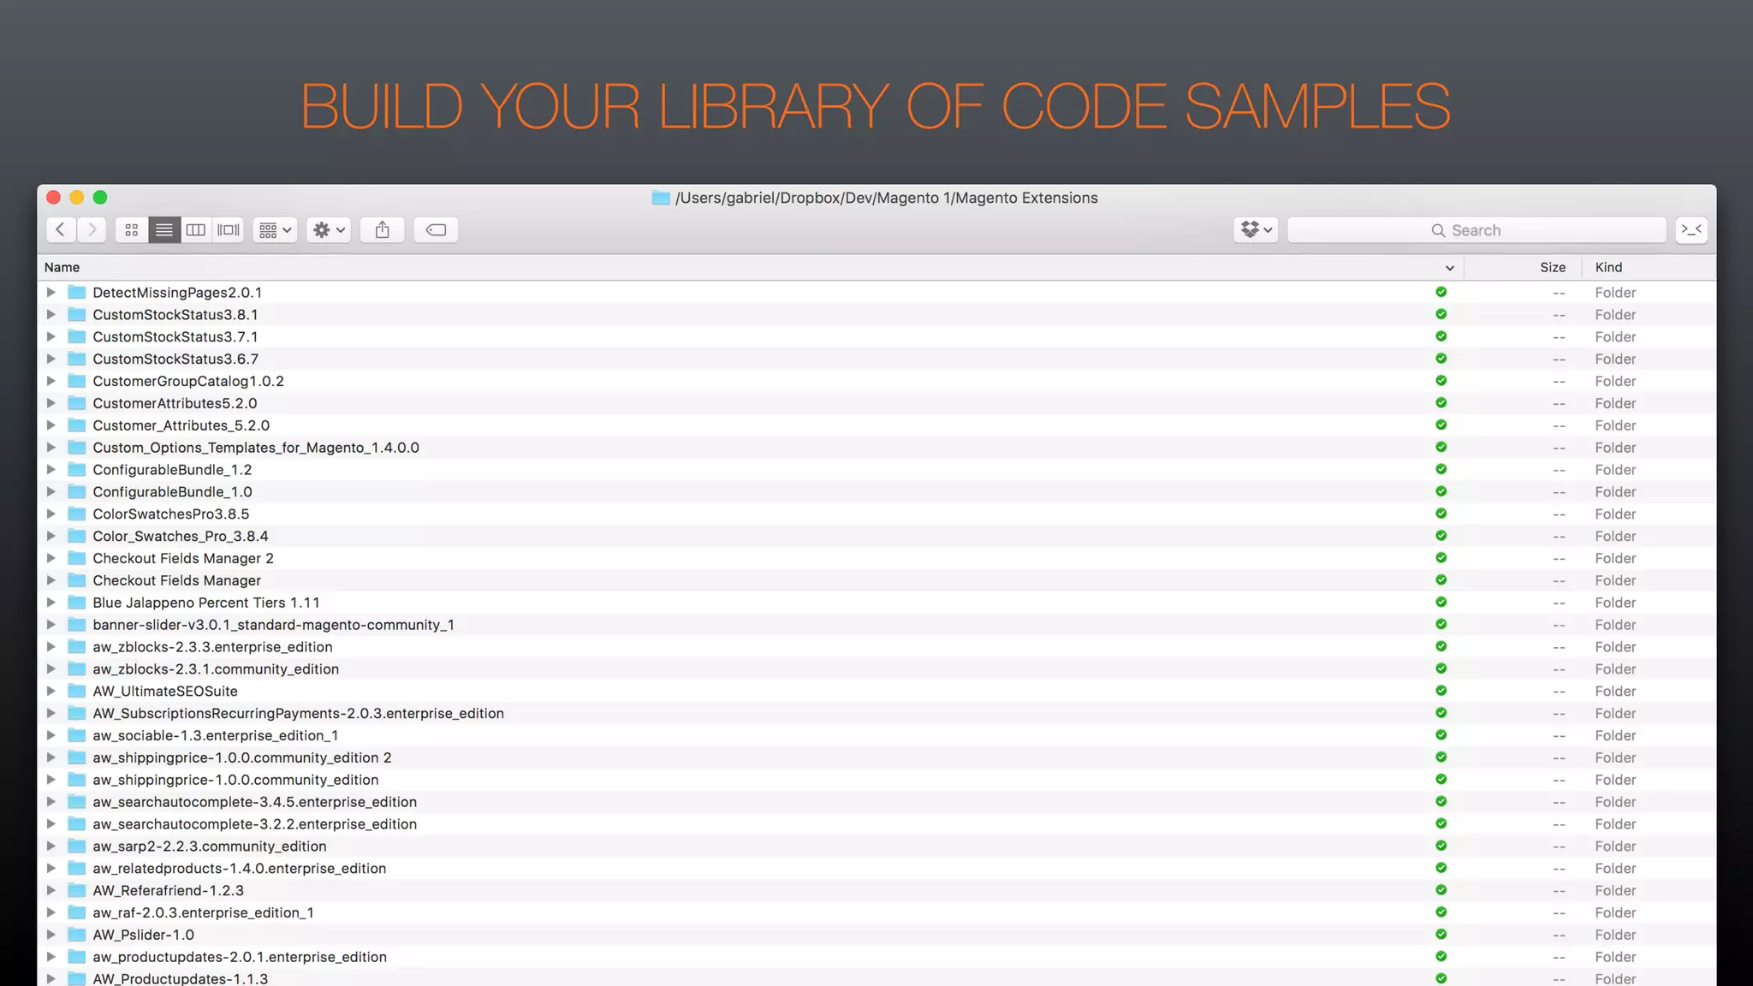The height and width of the screenshot is (986, 1753).
Task: Expand the AW_UltimateSEOSuite folder
Action: tap(51, 691)
